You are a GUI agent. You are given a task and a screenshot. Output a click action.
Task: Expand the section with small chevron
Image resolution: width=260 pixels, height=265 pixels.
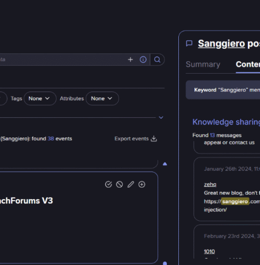(161, 118)
